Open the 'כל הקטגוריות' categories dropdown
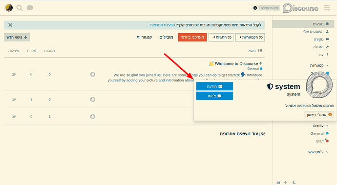 [x=250, y=37]
